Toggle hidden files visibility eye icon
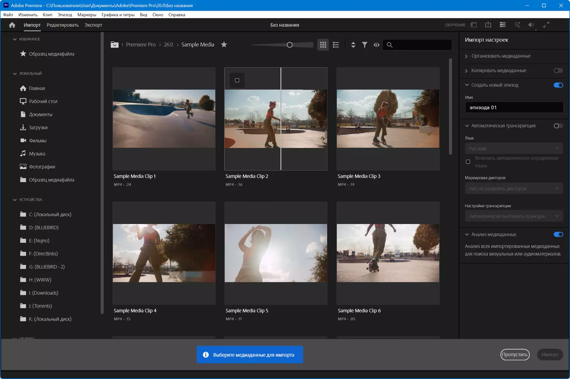Screen dimensions: 570x379 pos(376,45)
